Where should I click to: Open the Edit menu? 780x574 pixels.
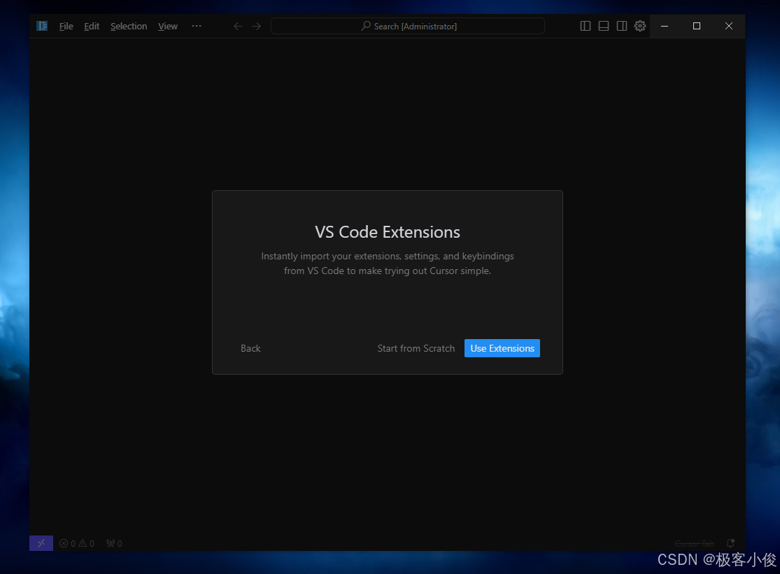click(x=92, y=27)
